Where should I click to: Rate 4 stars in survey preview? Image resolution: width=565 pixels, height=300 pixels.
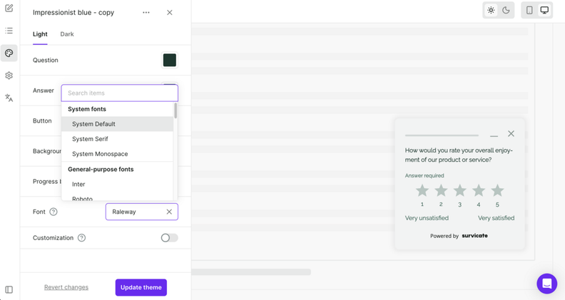pyautogui.click(x=479, y=190)
